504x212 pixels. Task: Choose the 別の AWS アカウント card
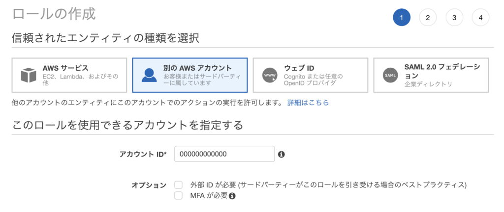(x=190, y=75)
